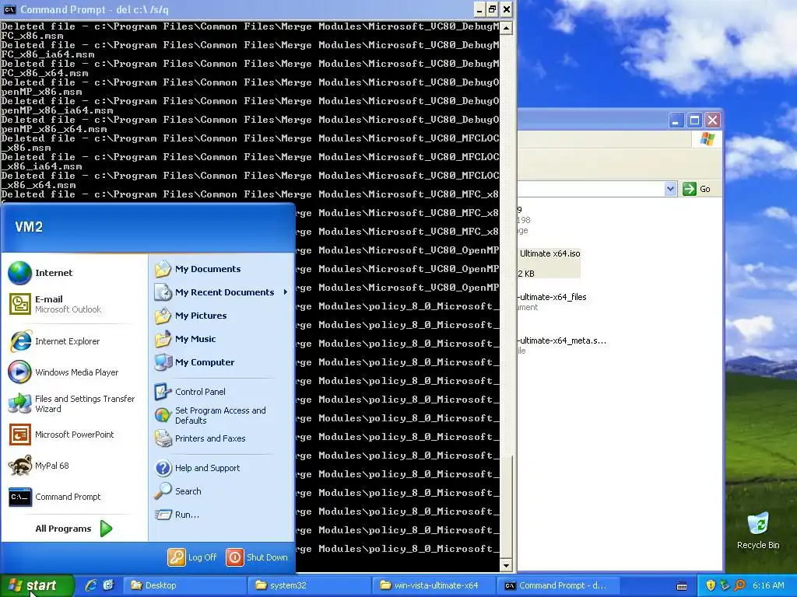Open Files and Settings Transfer Wizard
Screen dimensions: 797x597
(72, 403)
